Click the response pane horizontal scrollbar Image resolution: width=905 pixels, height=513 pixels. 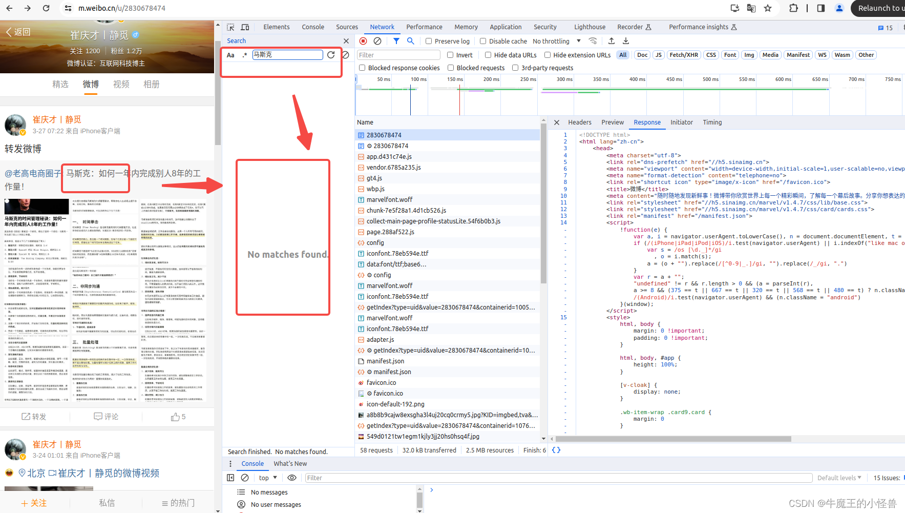(x=674, y=439)
